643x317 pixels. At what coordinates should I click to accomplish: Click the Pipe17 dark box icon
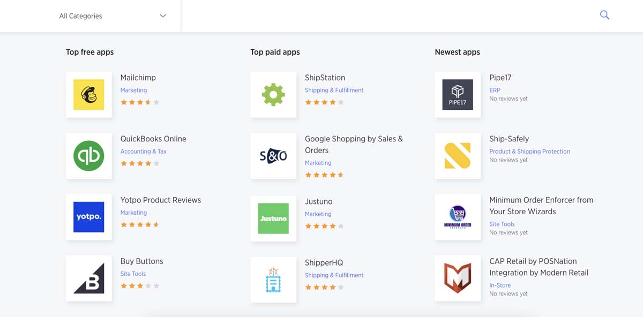click(x=458, y=95)
